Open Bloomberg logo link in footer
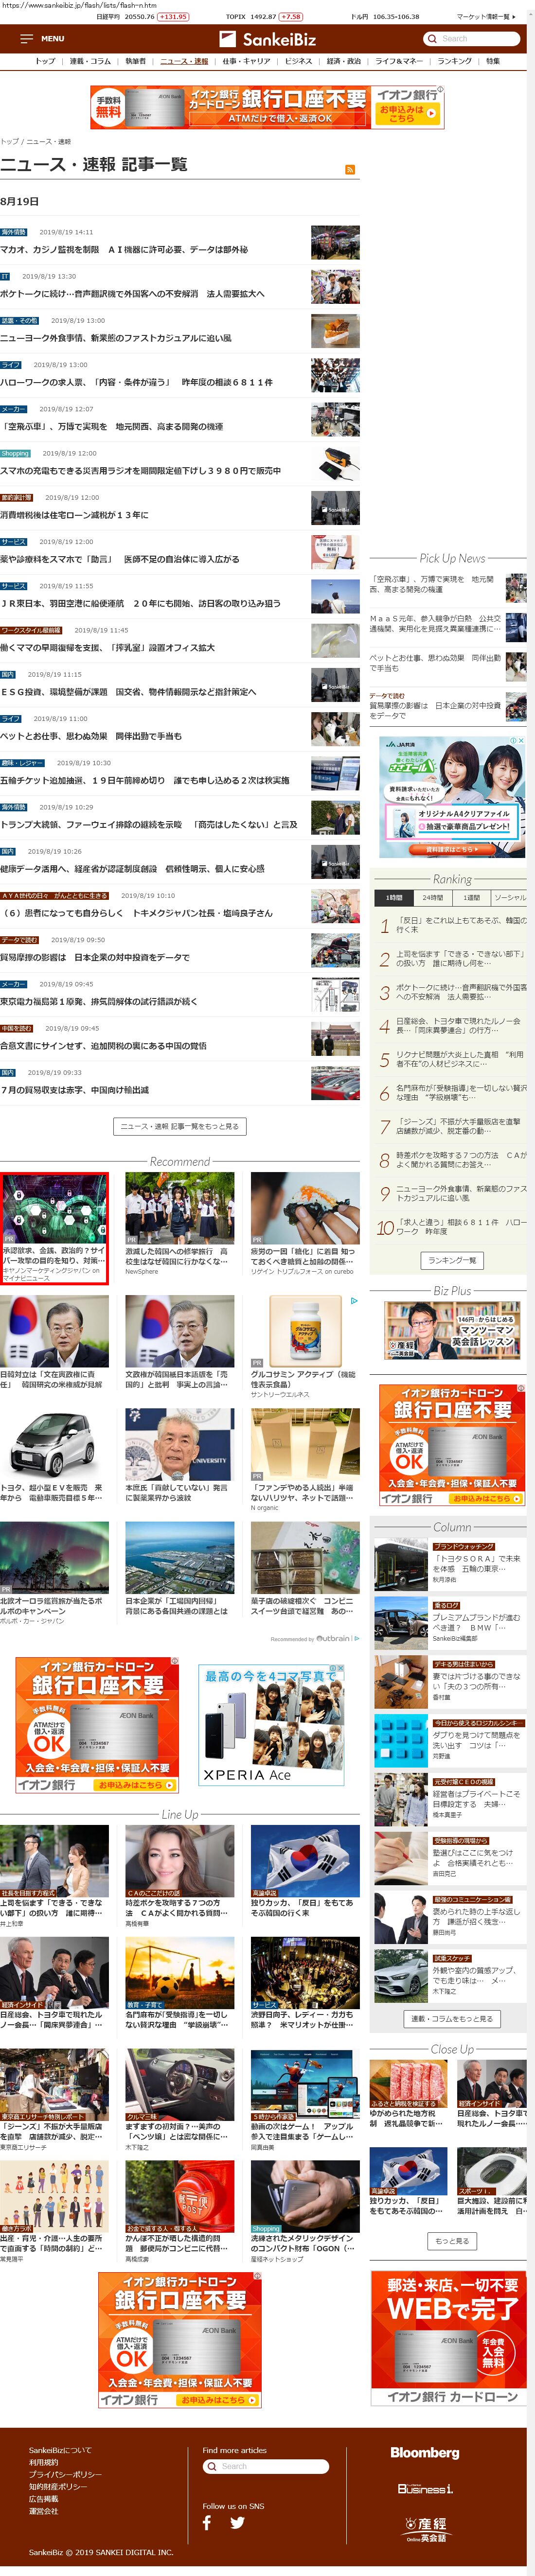The height and width of the screenshot is (2576, 535). (x=425, y=2452)
